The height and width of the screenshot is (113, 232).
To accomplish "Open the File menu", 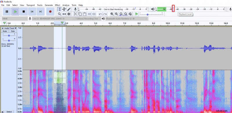I will tap(3, 5).
